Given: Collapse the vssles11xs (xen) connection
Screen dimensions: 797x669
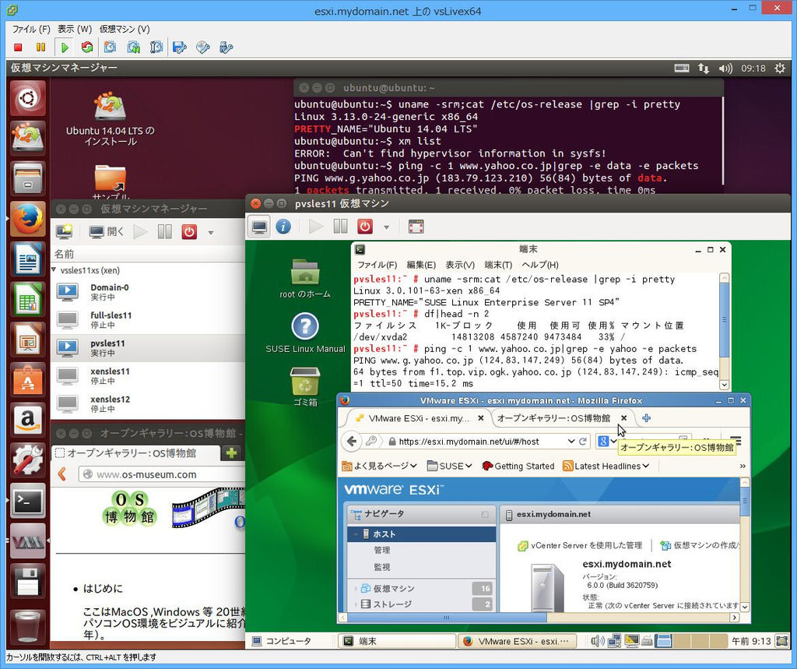Looking at the screenshot, I should pyautogui.click(x=55, y=269).
